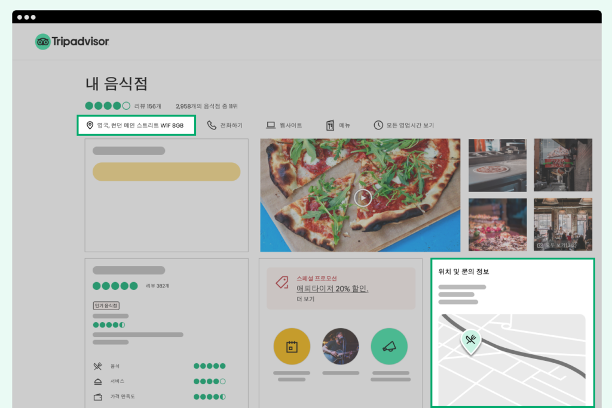
Task: Click the yellow calendar circle icon
Action: (x=292, y=347)
